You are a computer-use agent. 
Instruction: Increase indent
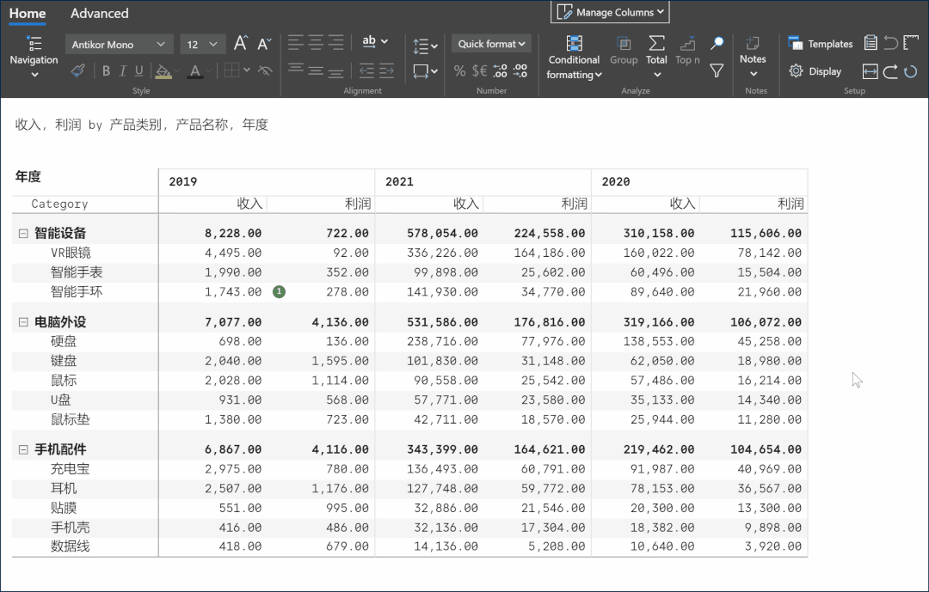[386, 71]
